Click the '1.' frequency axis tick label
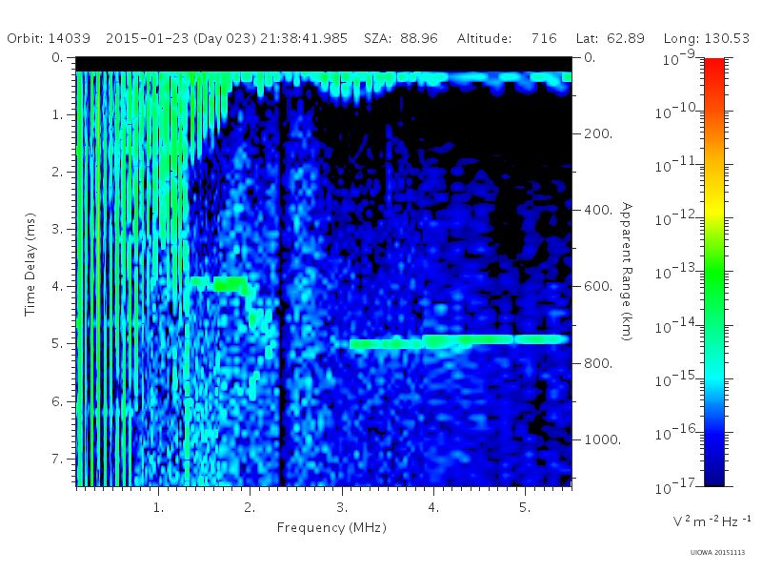Screen dimensions: 762x572 tap(158, 508)
